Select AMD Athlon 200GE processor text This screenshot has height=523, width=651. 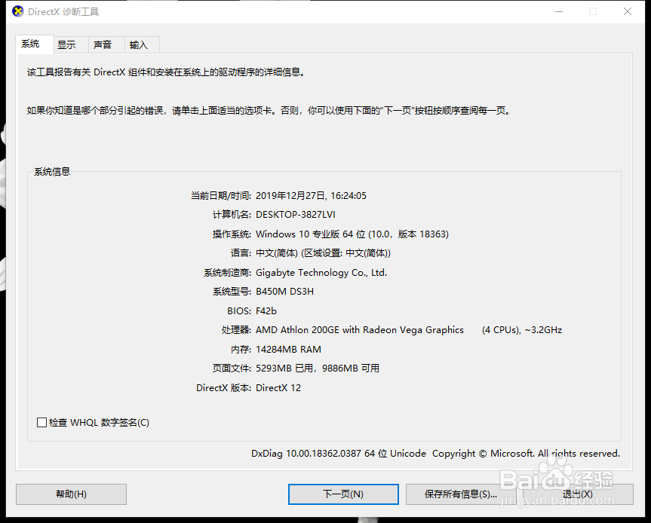[360, 330]
